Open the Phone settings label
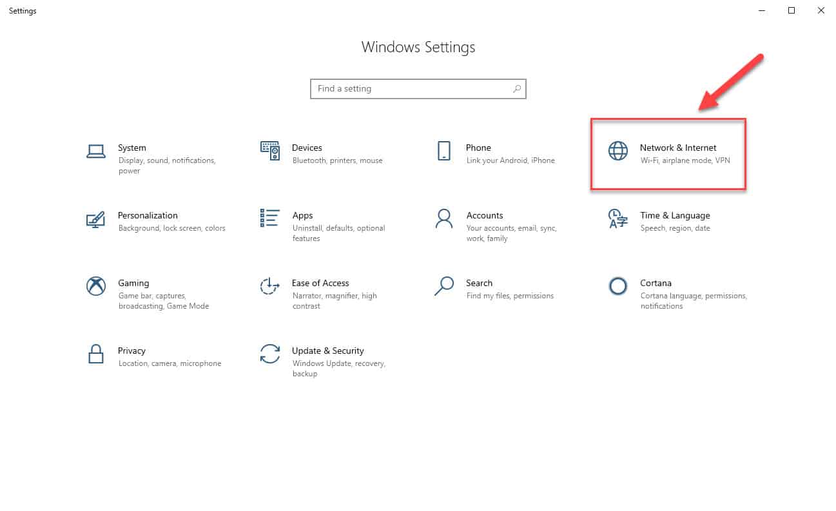The height and width of the screenshot is (511, 836). pyautogui.click(x=479, y=148)
